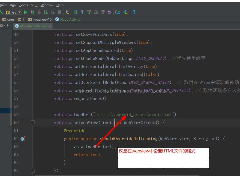Click the Rerun icon in toolbar
240x176 pixels.
(53, 12)
